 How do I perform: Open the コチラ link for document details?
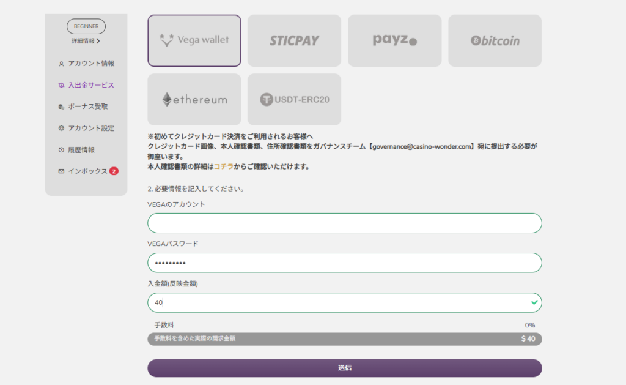click(x=224, y=166)
